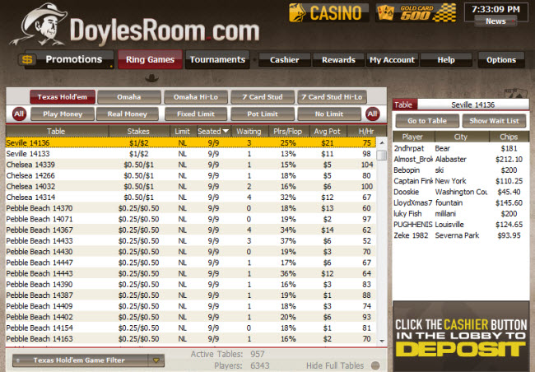Click the Seville 14136 table name field

point(473,105)
